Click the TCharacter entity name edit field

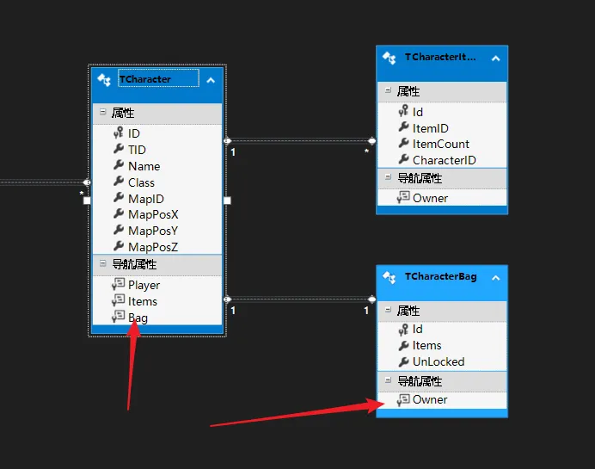[158, 79]
